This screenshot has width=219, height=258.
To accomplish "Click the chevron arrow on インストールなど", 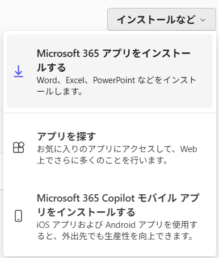I will point(203,20).
